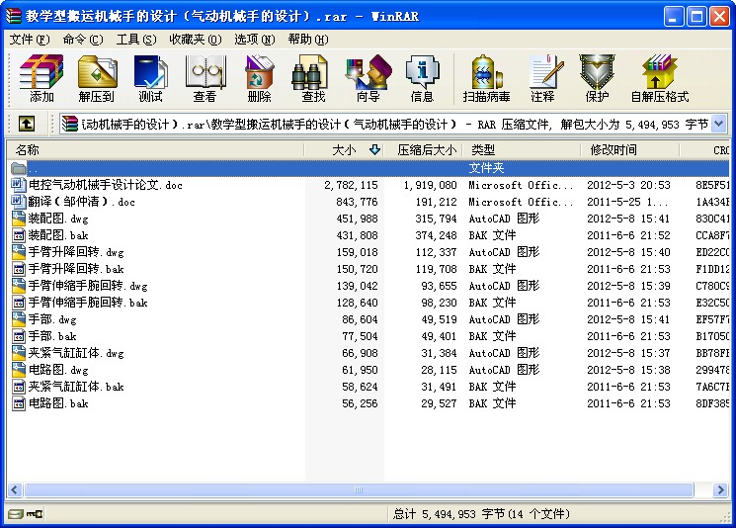
Task: Click the 自解压格式 (SFX) icon
Action: (660, 78)
